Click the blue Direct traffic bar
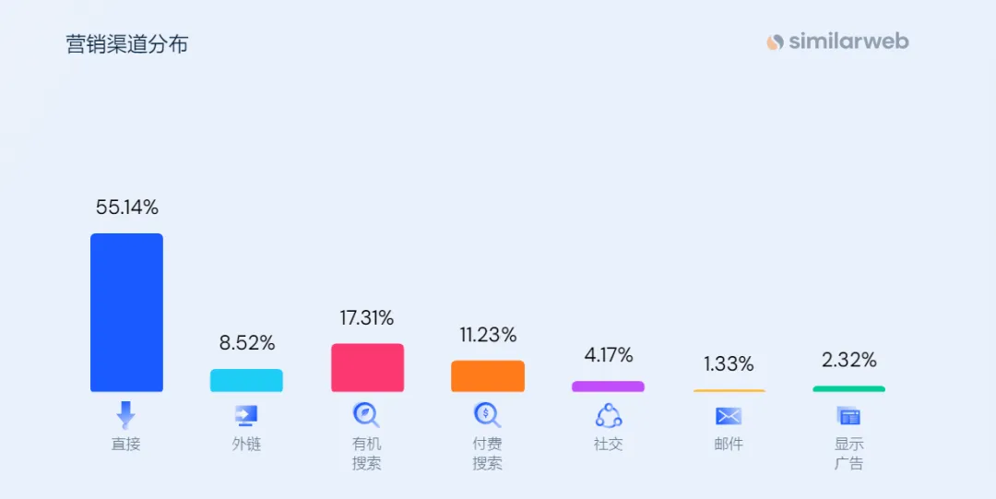This screenshot has height=499, width=996. tap(126, 313)
